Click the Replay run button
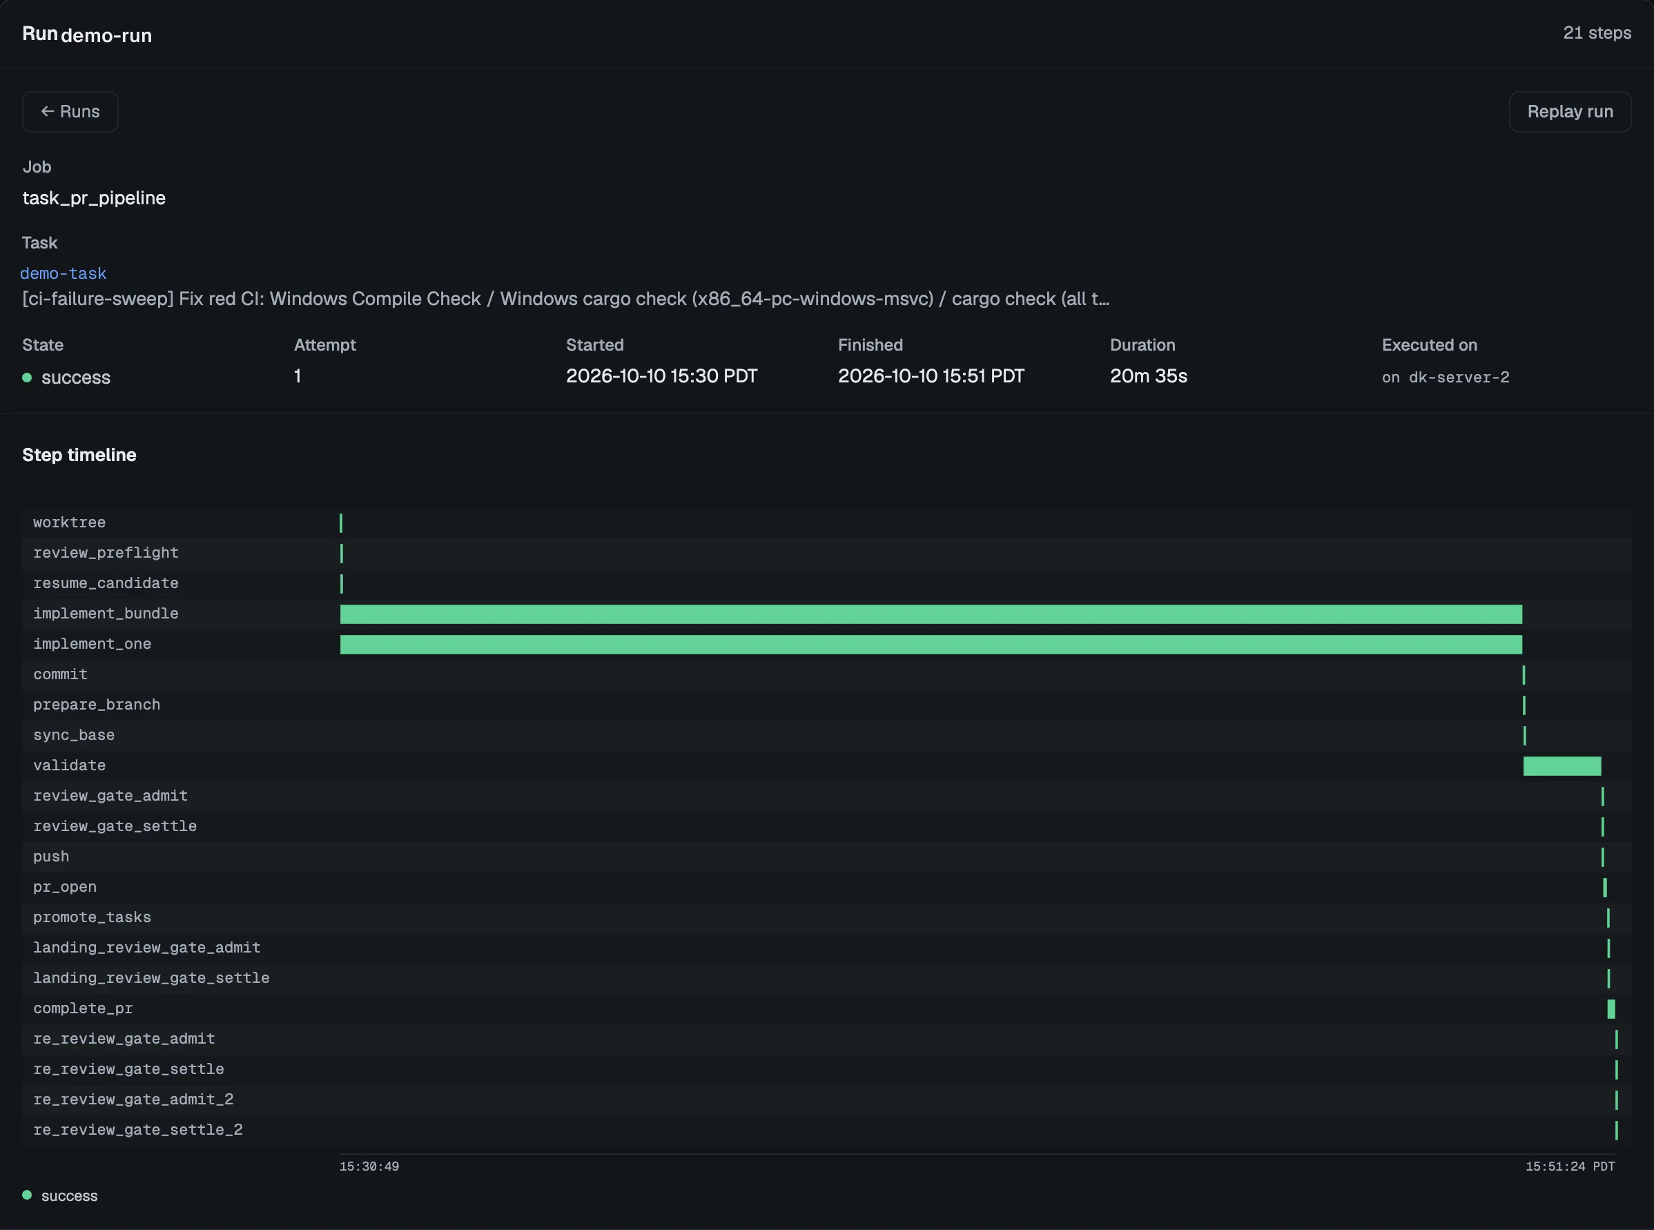 1570,112
